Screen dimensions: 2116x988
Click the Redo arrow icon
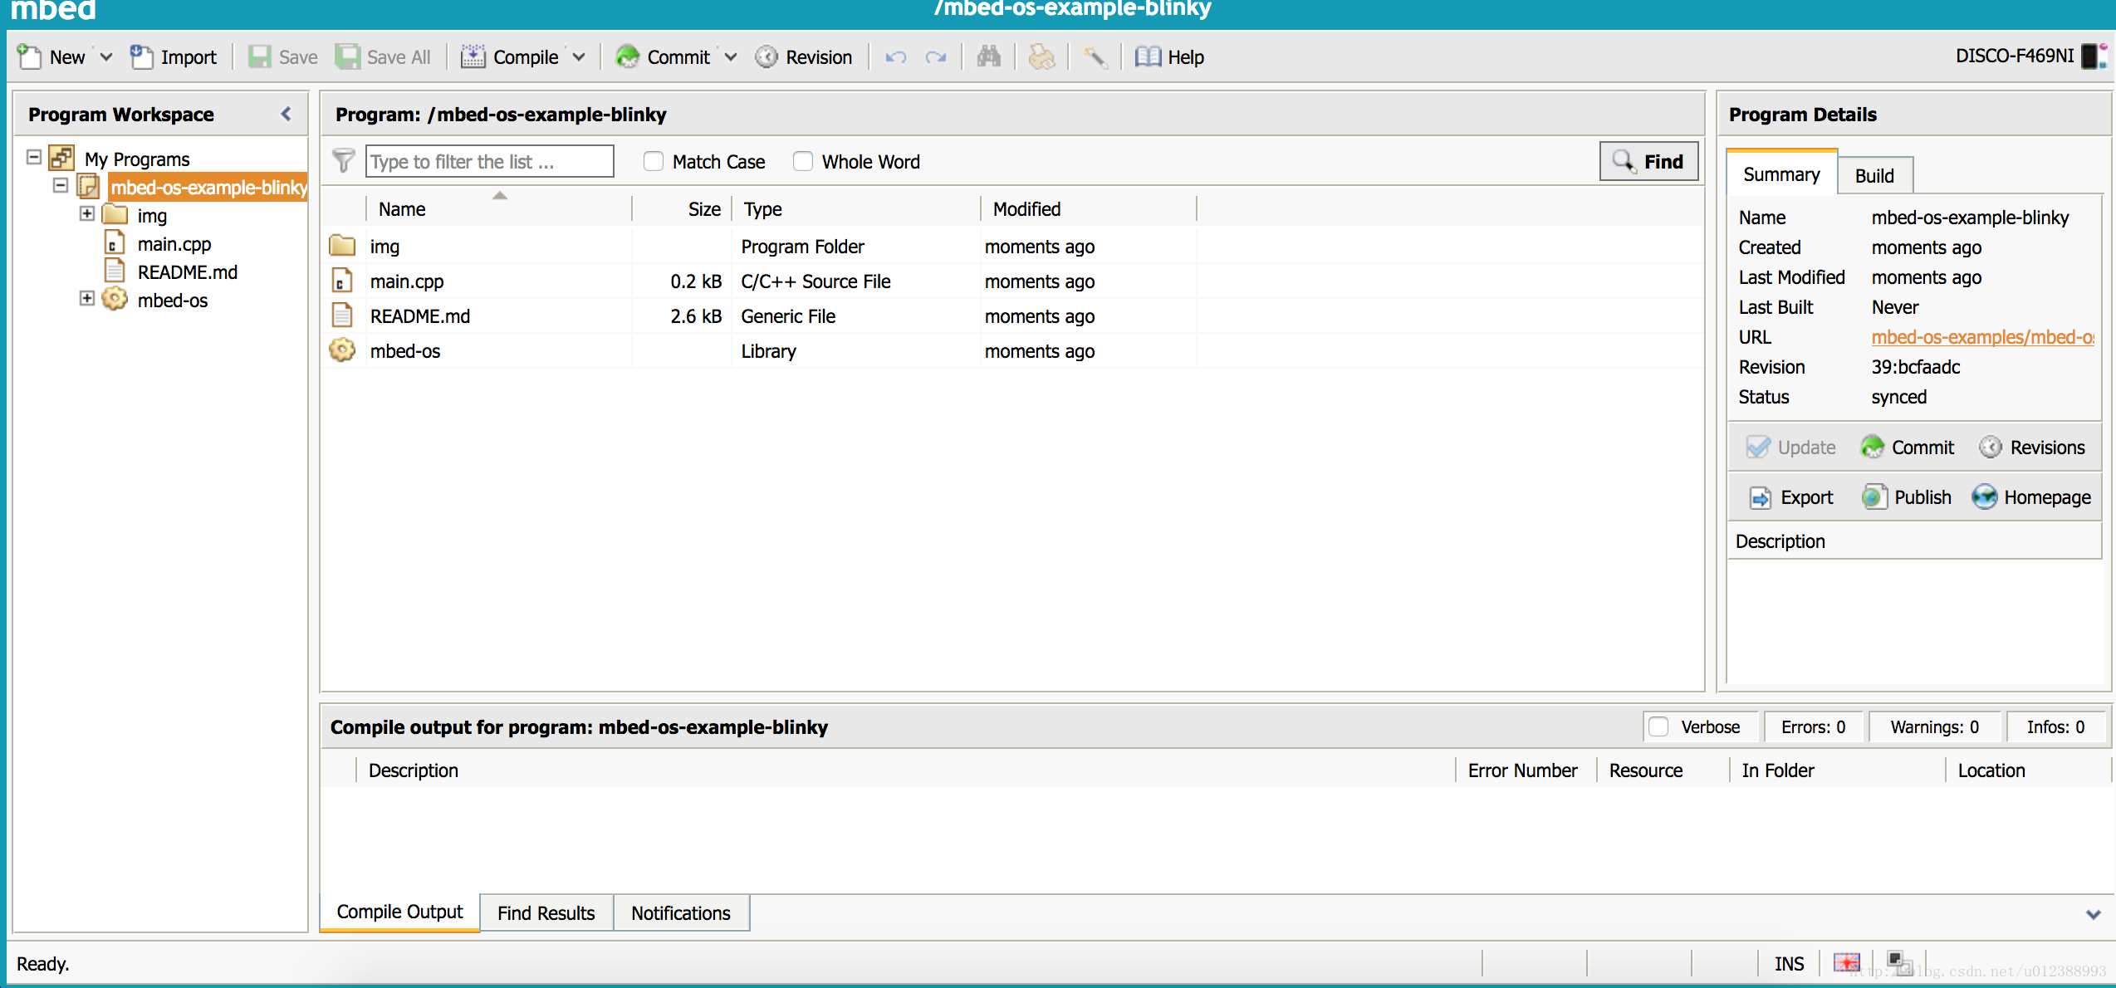tap(936, 56)
